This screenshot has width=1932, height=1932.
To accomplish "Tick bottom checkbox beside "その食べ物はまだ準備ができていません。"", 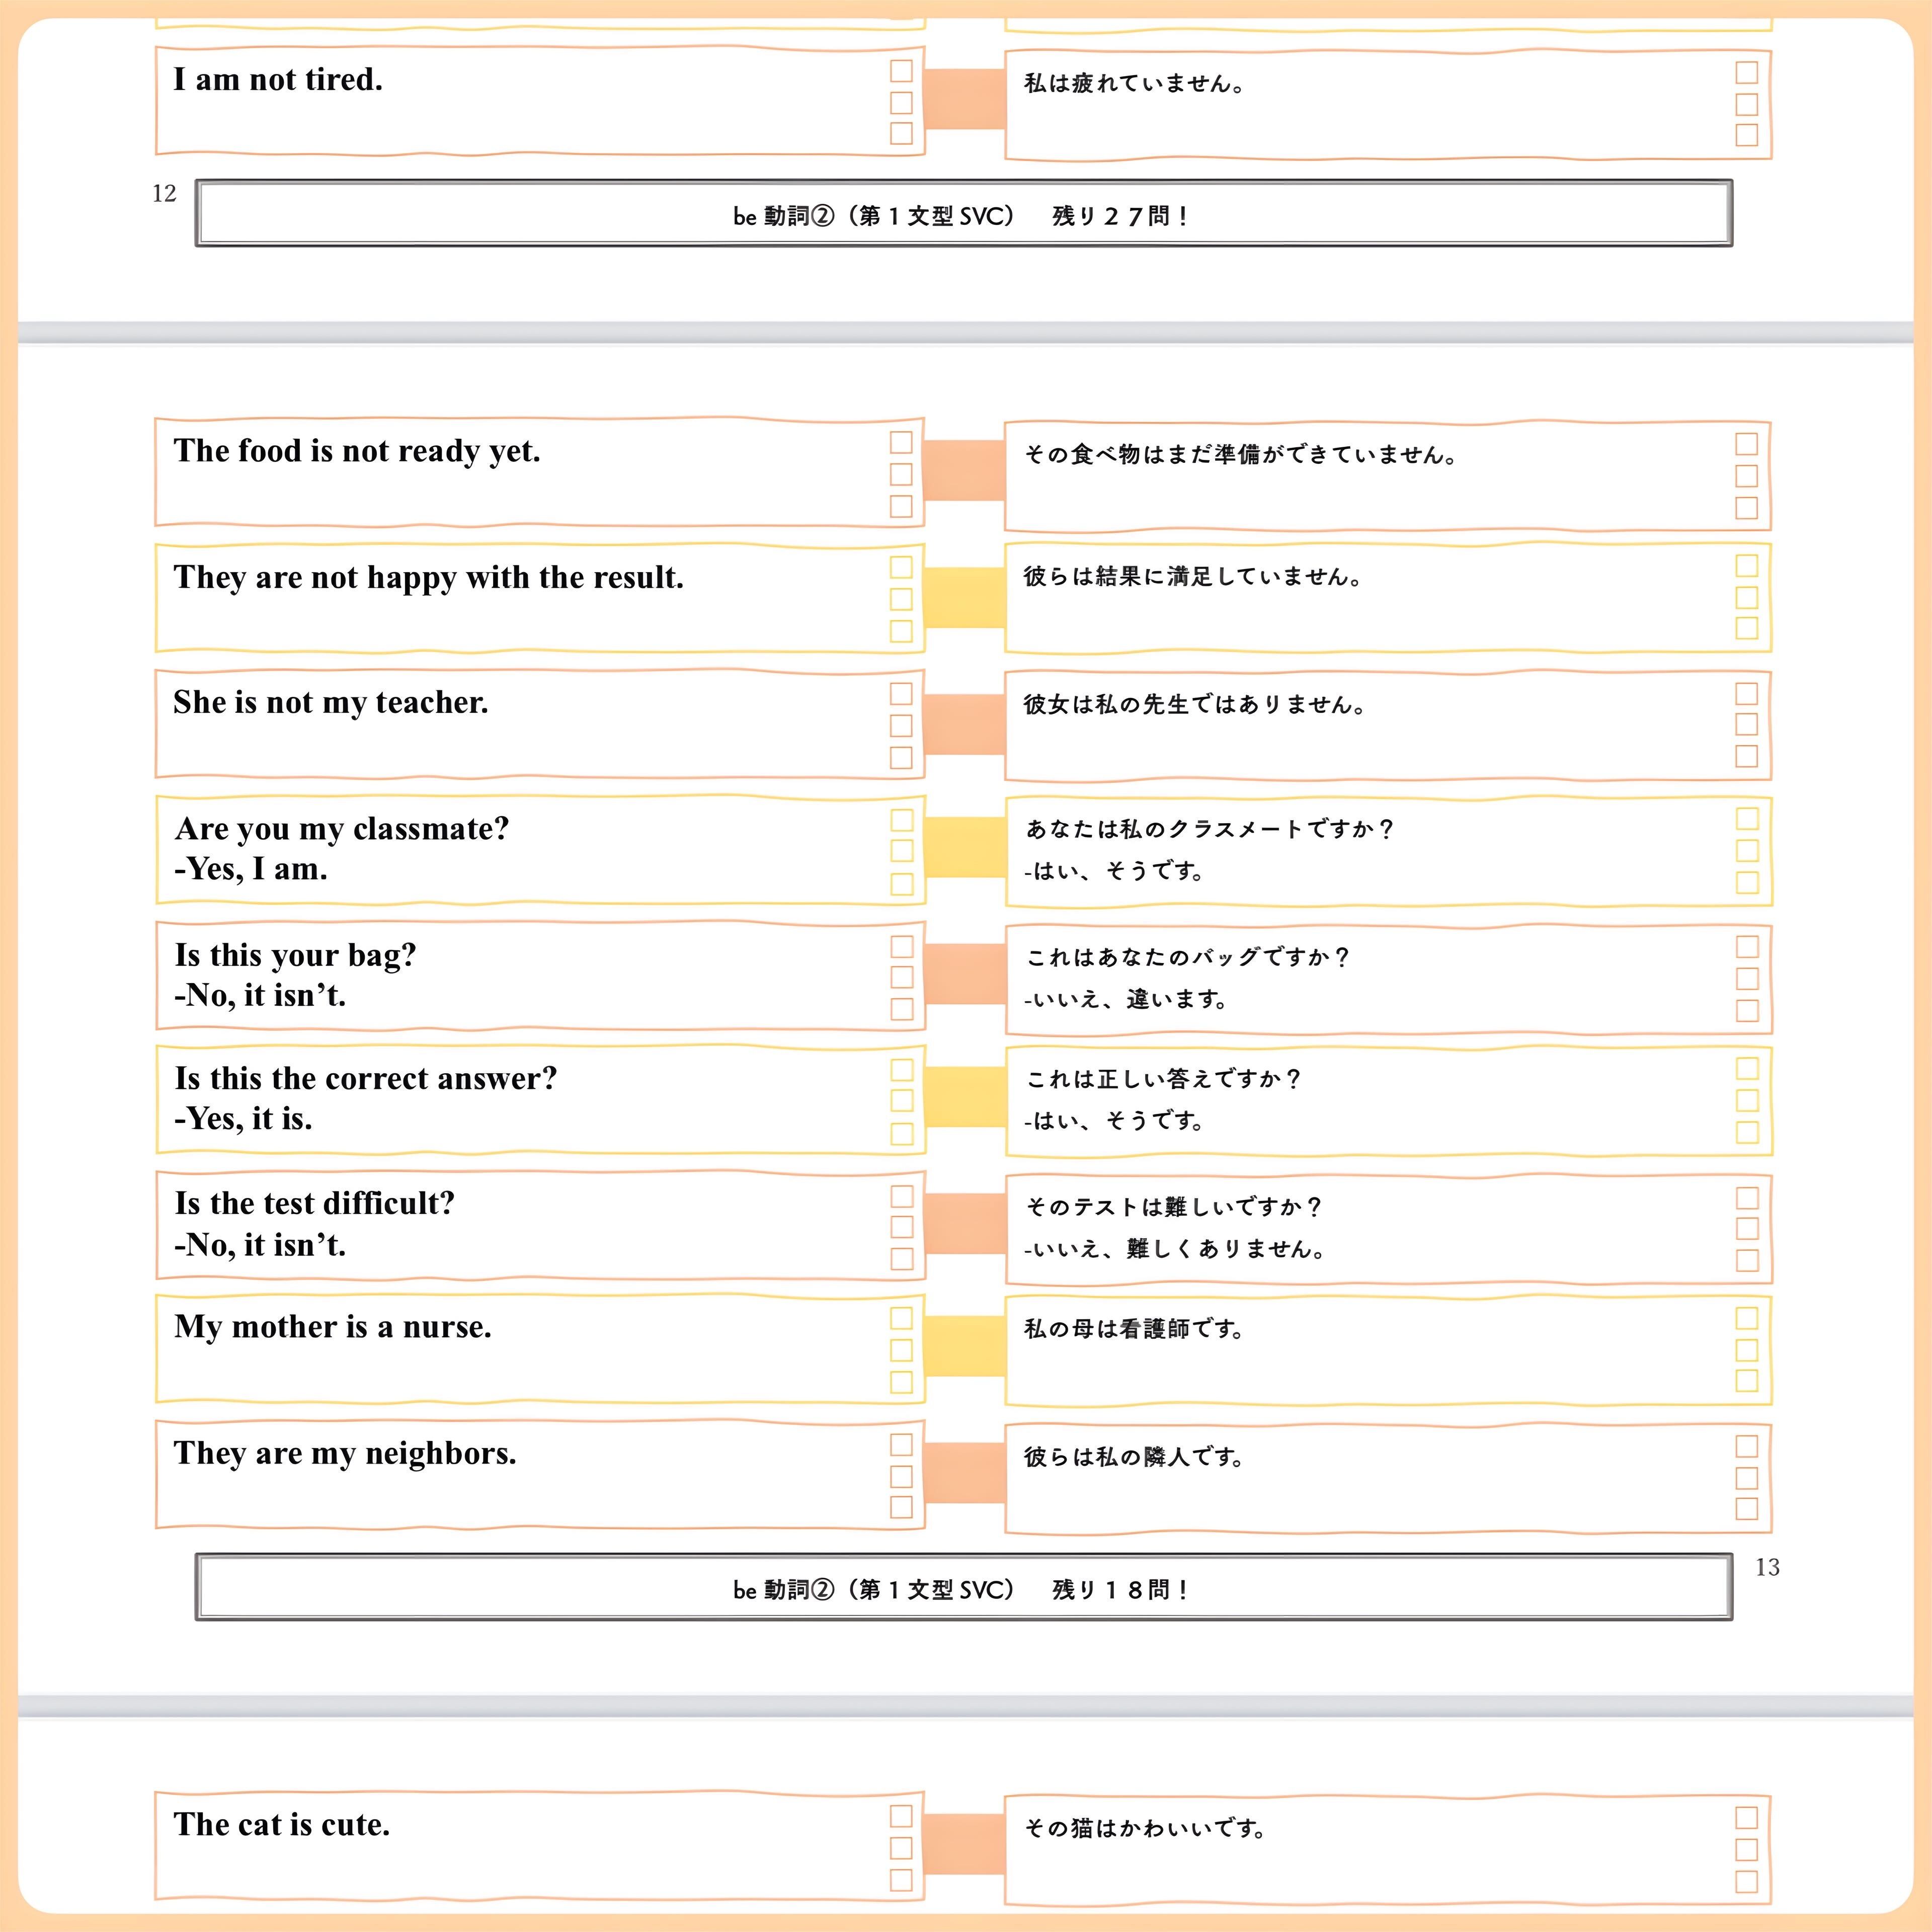I will point(1746,508).
